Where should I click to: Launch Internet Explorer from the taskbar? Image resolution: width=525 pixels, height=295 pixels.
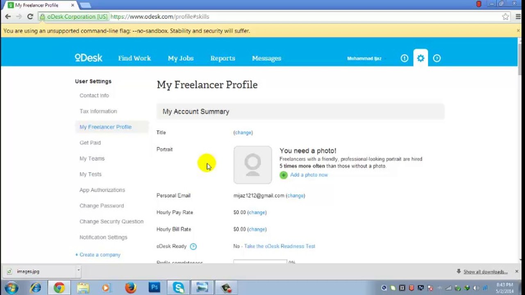(x=36, y=288)
